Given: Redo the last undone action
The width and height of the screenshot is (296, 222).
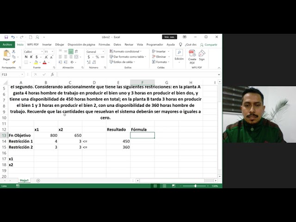Looking at the screenshot, I should coord(22,37).
